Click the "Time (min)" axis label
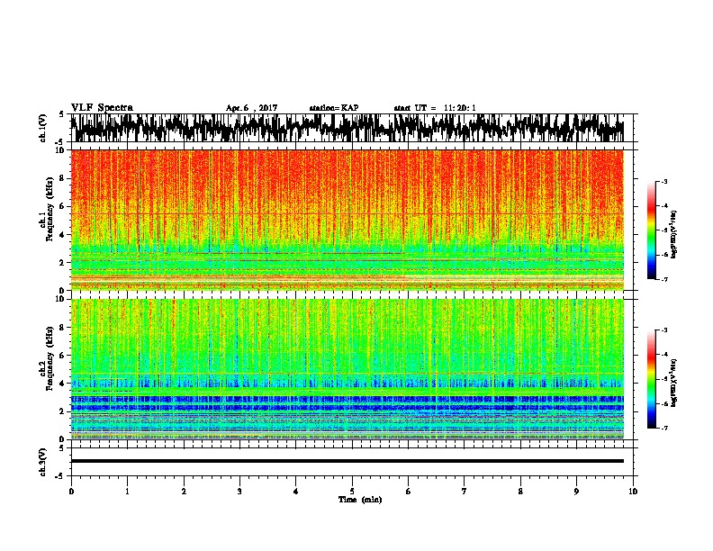Image resolution: width=713 pixels, height=551 pixels. coord(360,500)
